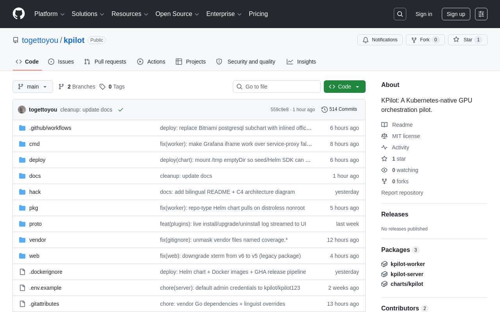Click the vendor folder icon
Viewport: 500px width, 312px height.
pos(22,240)
